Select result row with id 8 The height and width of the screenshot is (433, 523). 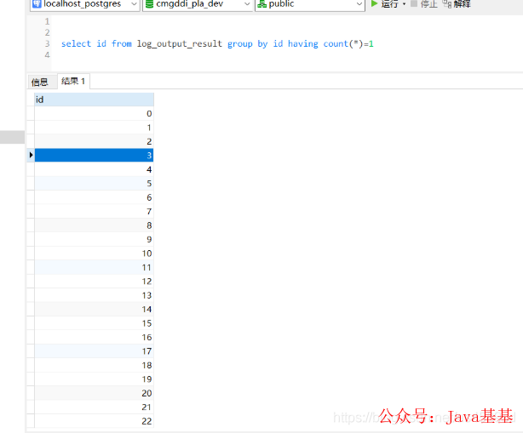94,225
